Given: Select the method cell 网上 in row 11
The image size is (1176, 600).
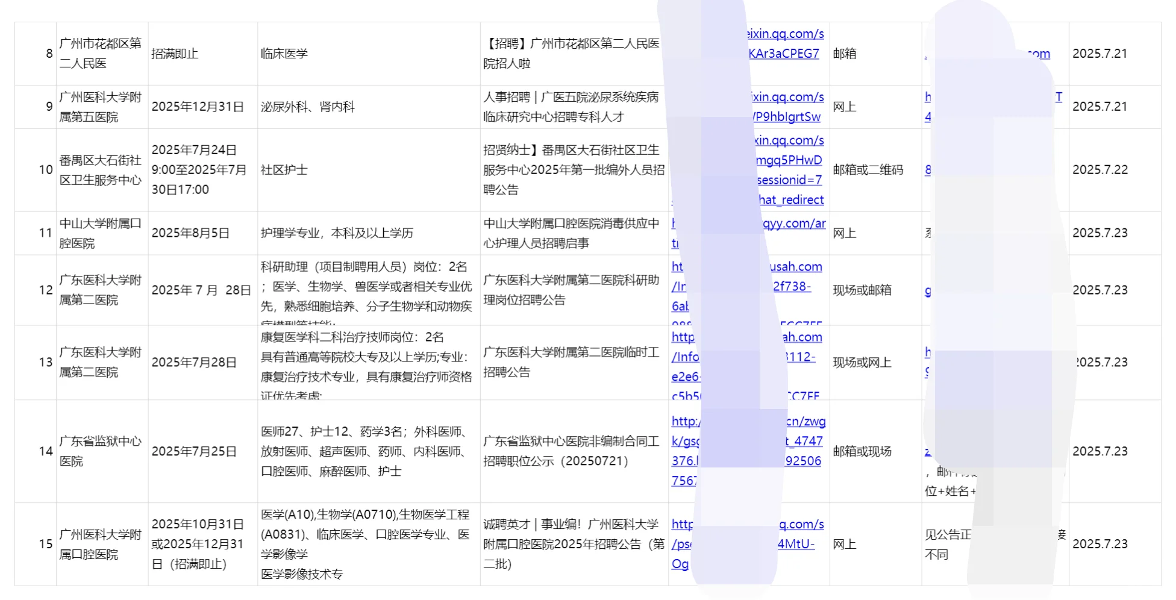Looking at the screenshot, I should click(x=875, y=233).
